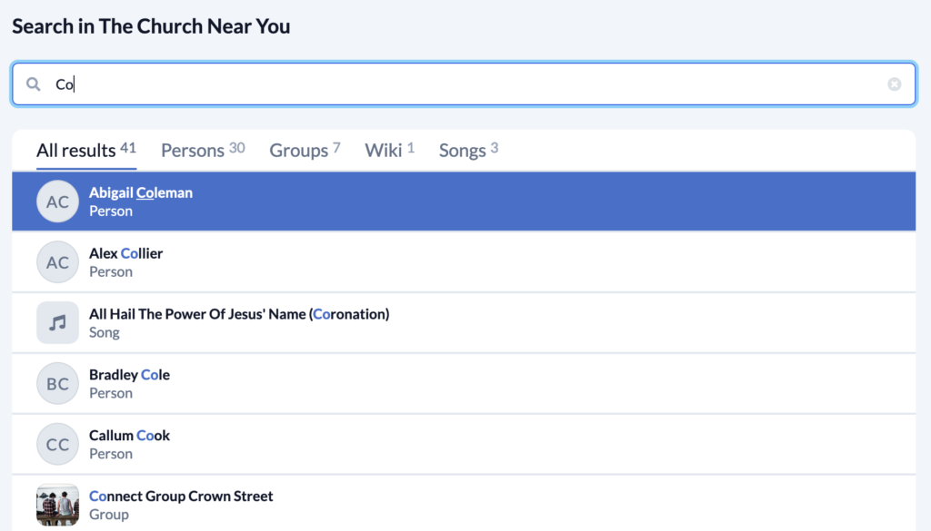Clear the search field with the X icon
Screen dimensions: 931x531
point(895,84)
